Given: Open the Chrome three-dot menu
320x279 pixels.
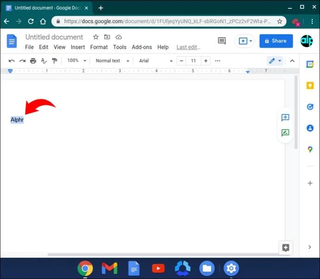Looking at the screenshot, I should [312, 21].
